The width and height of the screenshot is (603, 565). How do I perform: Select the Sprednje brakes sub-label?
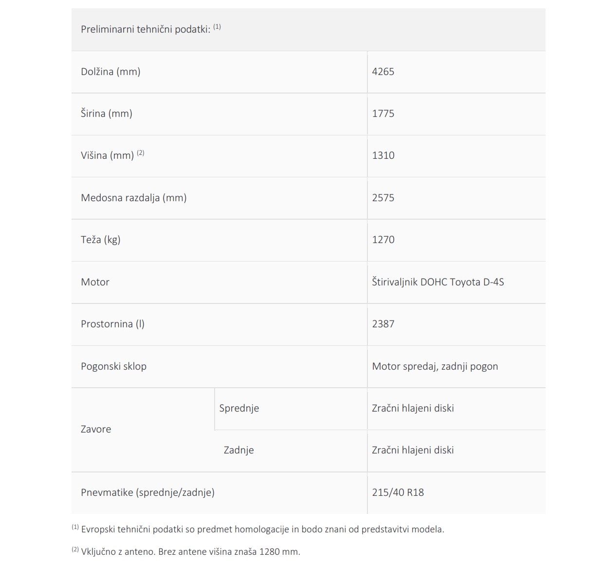tap(239, 408)
